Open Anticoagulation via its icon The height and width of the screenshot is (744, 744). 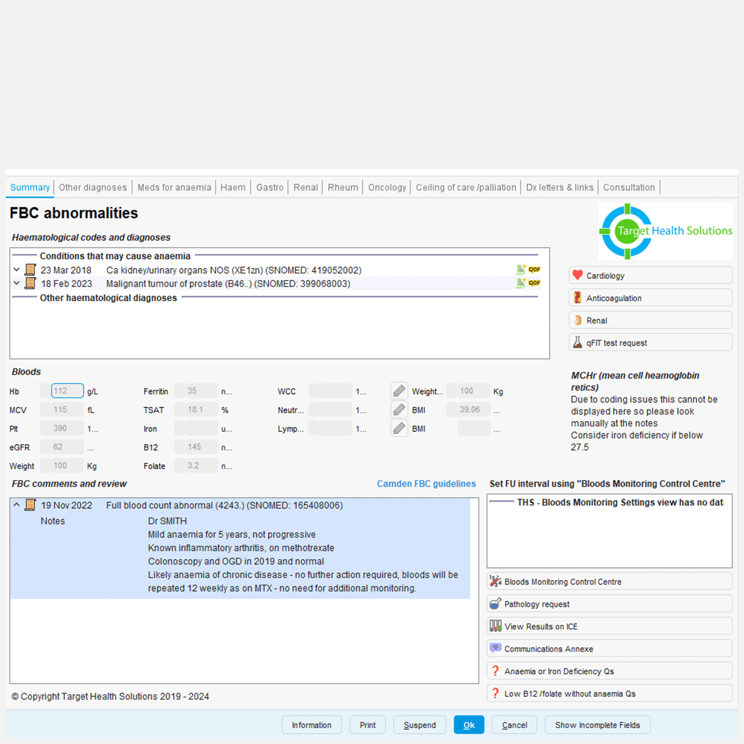point(577,298)
